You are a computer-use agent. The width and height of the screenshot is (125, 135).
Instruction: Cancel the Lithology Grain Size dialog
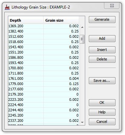tap(102, 122)
